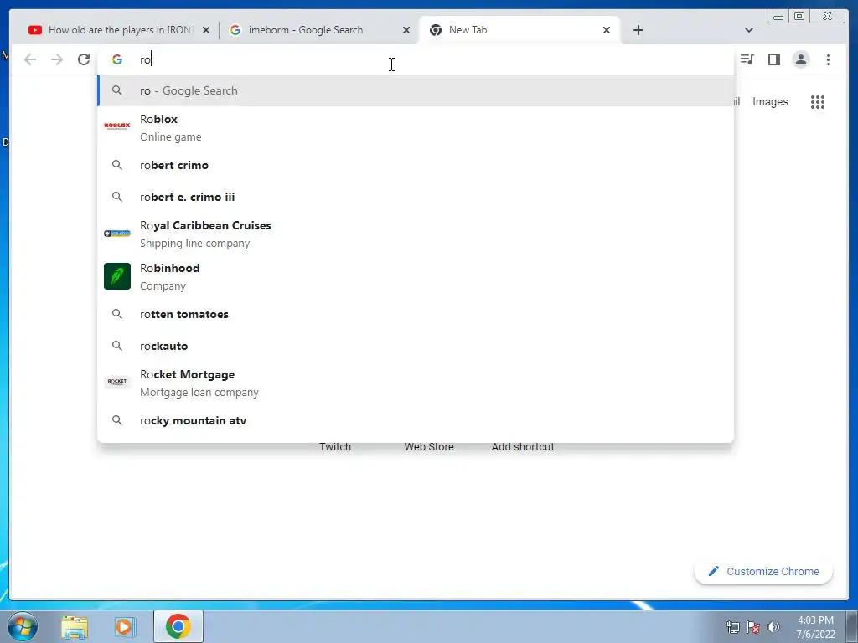Choose the 'robert crimo' suggestion
Image resolution: width=858 pixels, height=643 pixels.
tap(416, 165)
